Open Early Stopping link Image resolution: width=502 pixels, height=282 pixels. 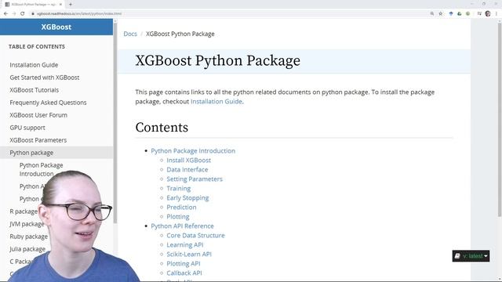(187, 198)
